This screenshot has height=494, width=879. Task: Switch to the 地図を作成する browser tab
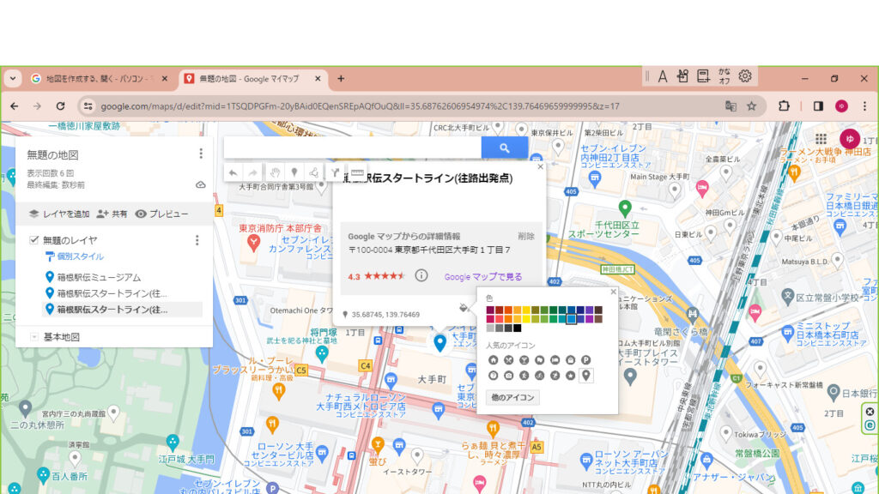click(100, 78)
